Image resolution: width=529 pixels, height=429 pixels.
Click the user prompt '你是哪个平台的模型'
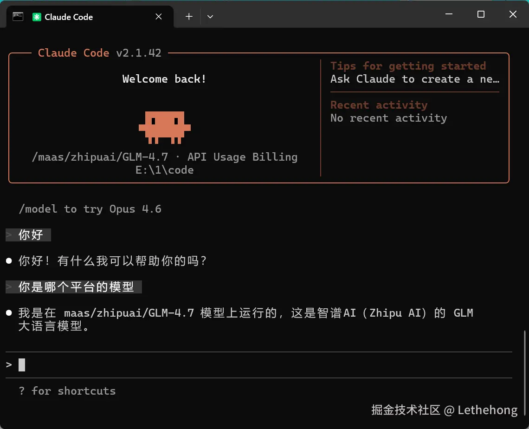76,286
